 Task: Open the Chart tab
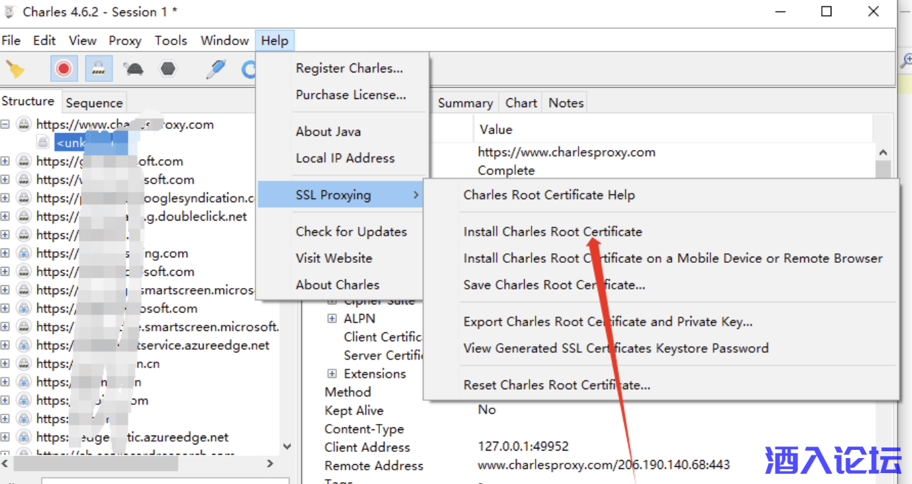pos(521,103)
